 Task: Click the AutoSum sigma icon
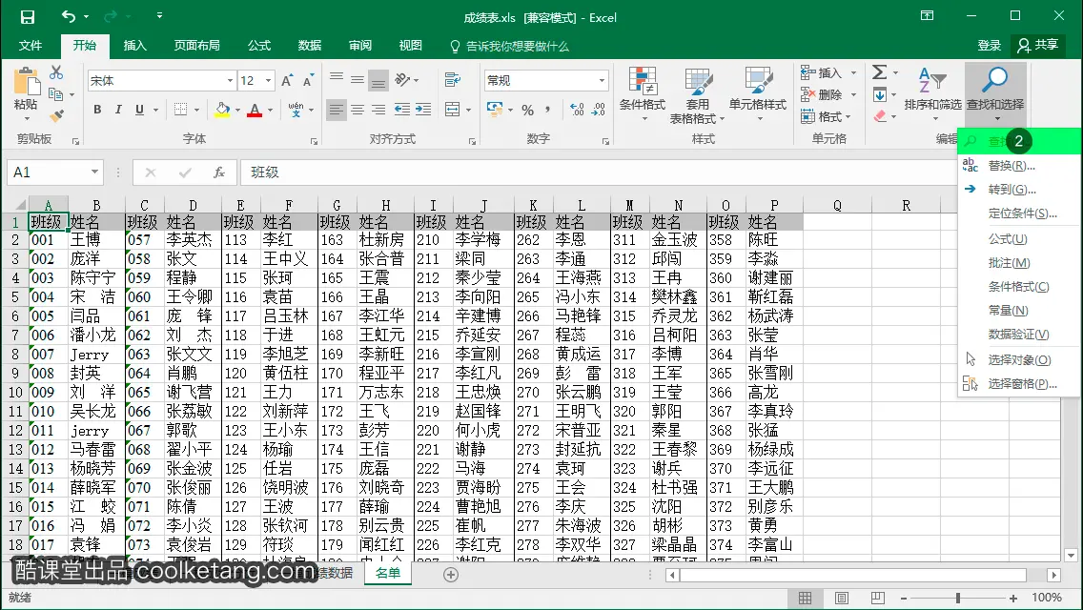pyautogui.click(x=879, y=71)
